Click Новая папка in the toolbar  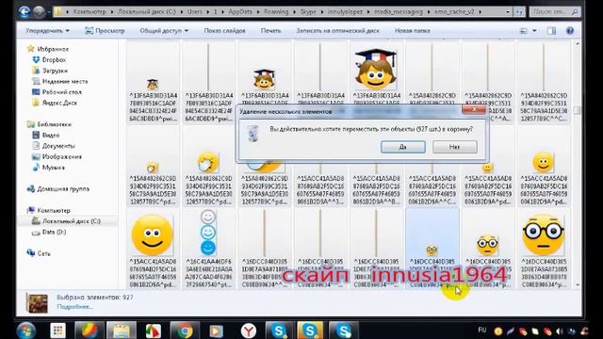[x=413, y=31]
